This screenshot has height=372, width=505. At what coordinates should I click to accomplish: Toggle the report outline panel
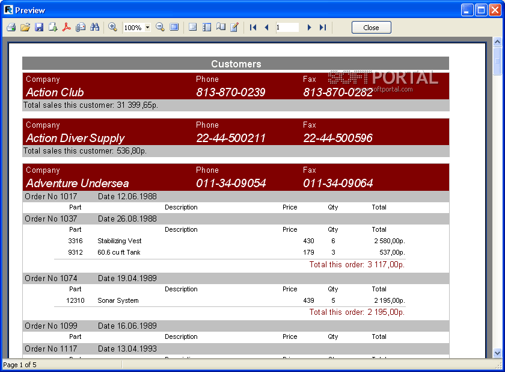192,28
